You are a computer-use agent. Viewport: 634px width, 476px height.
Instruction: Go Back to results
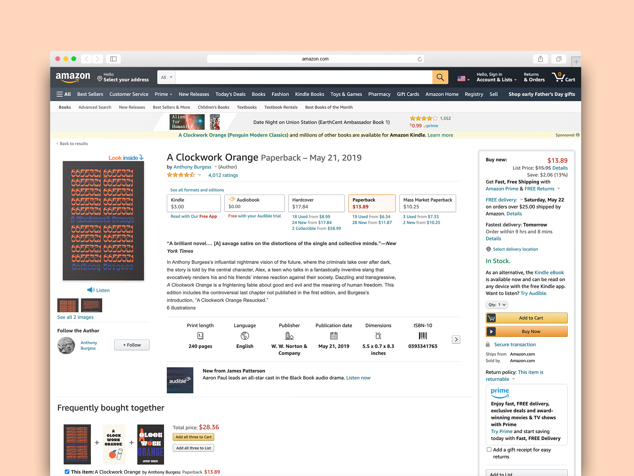[x=72, y=143]
